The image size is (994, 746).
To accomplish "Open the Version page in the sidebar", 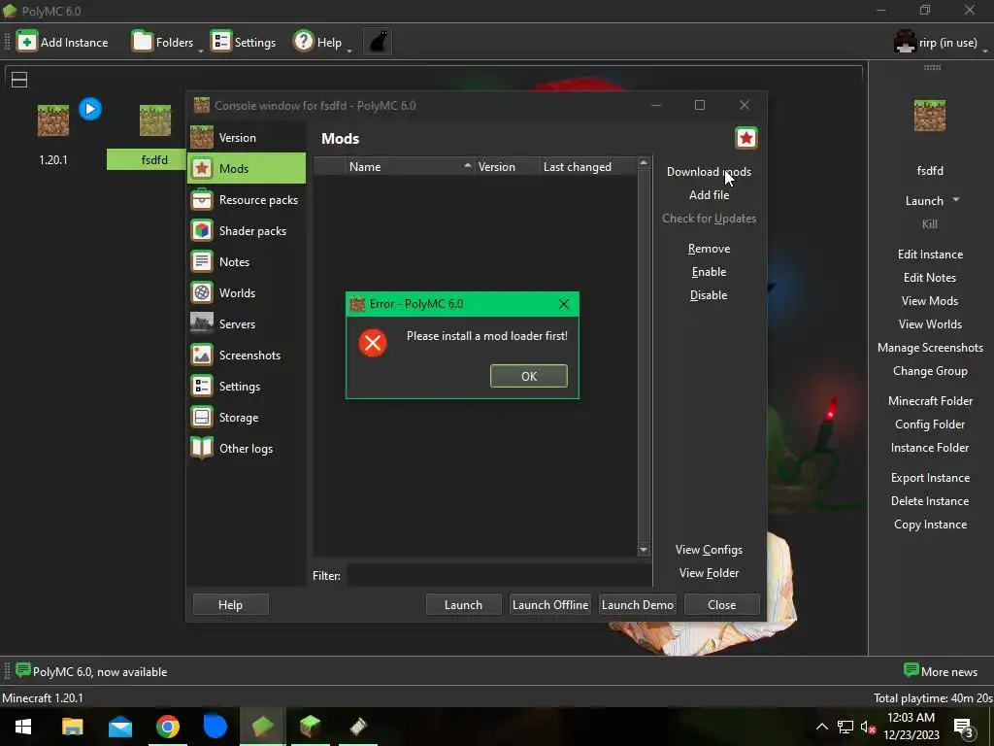I will (x=246, y=138).
